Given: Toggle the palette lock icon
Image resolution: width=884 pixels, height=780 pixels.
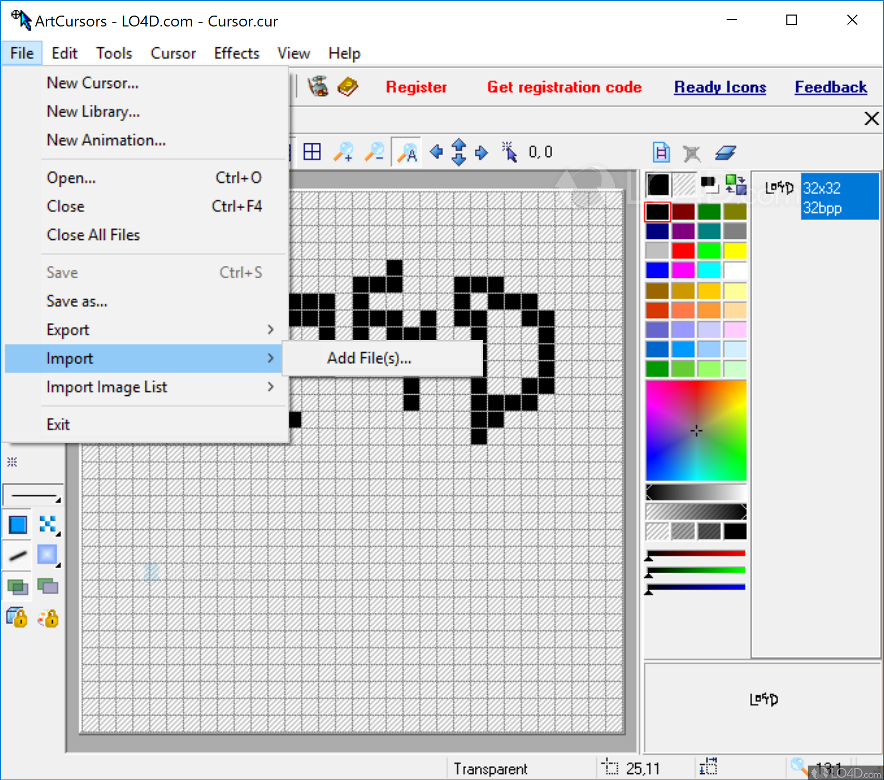Looking at the screenshot, I should [48, 617].
